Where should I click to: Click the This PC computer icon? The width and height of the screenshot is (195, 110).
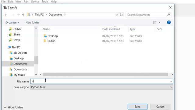pos(9,47)
